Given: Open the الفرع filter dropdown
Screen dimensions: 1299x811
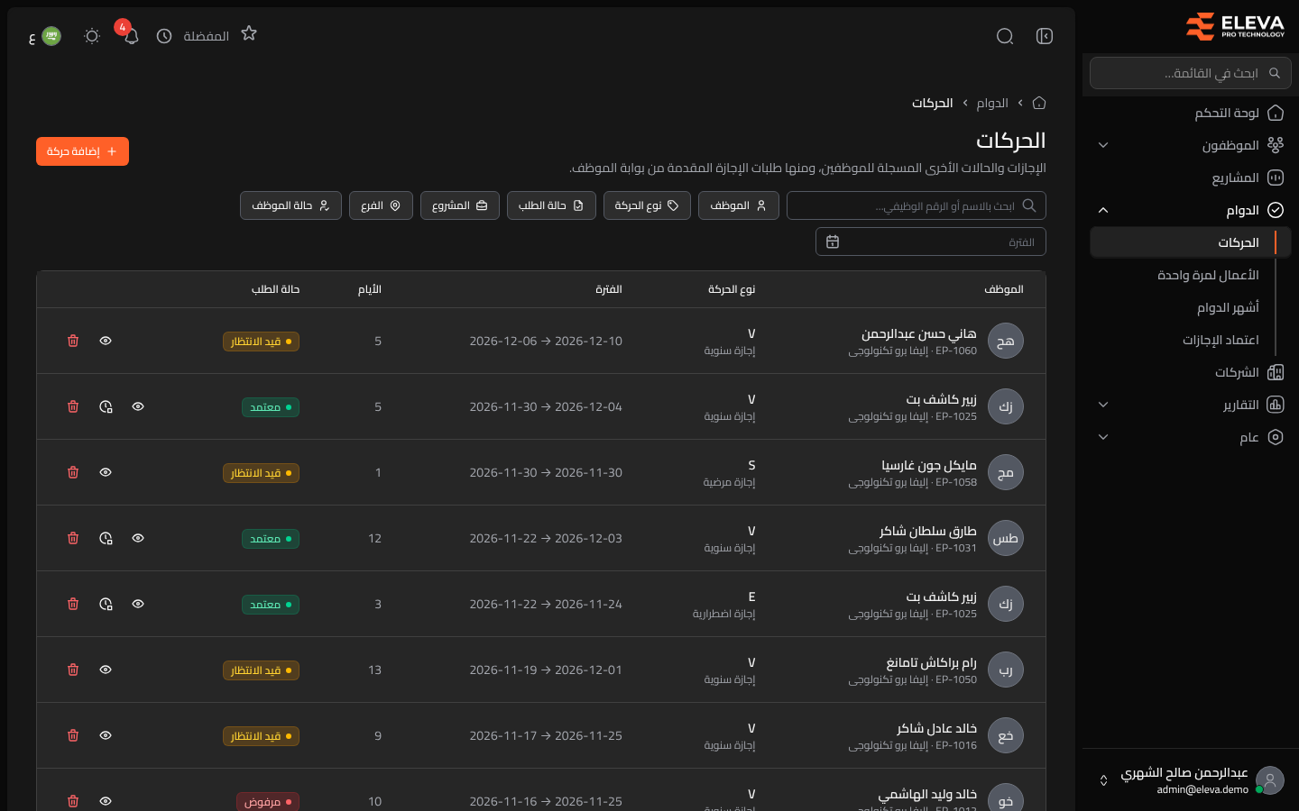Looking at the screenshot, I should 381,205.
